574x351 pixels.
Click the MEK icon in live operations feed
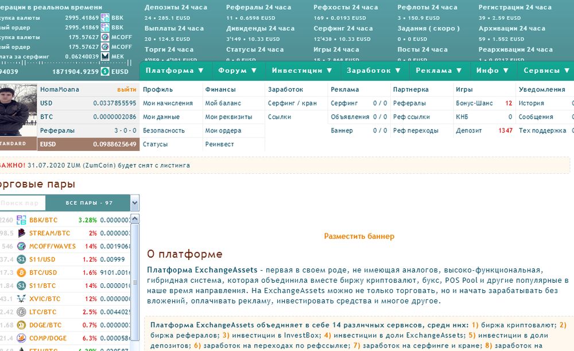click(105, 56)
